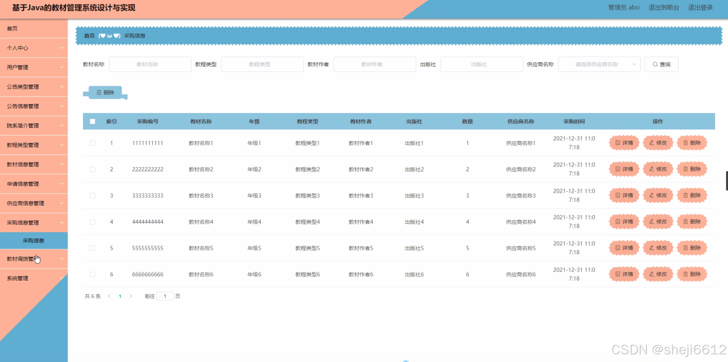
Task: Open 详情 for 教材名称1 row
Action: 624,143
